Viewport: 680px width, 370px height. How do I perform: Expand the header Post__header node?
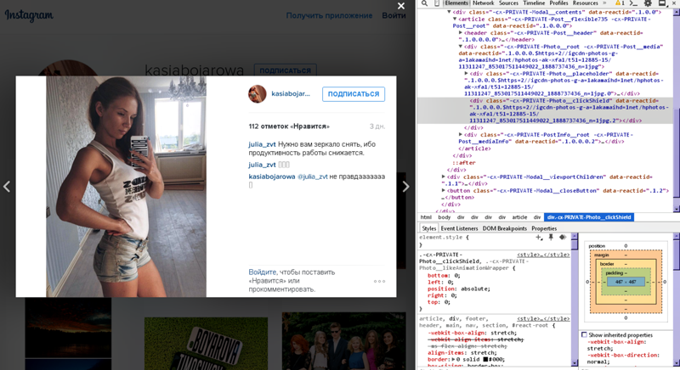[461, 33]
